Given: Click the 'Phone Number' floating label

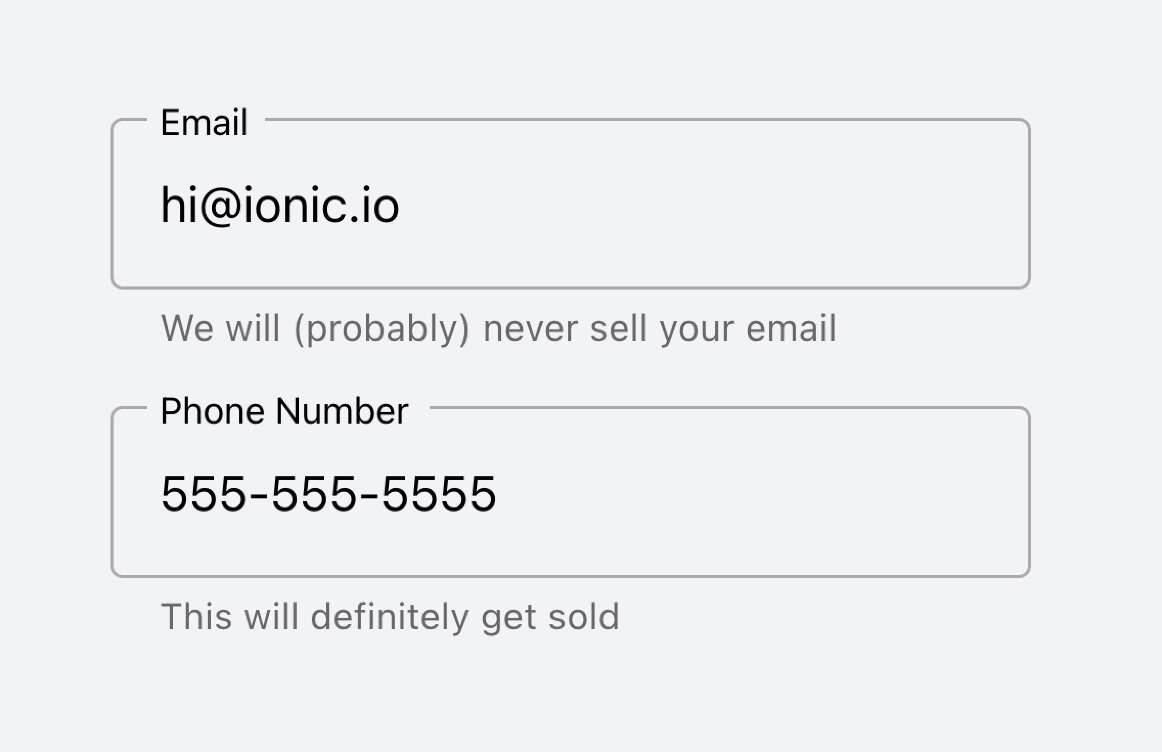Looking at the screenshot, I should pyautogui.click(x=284, y=411).
